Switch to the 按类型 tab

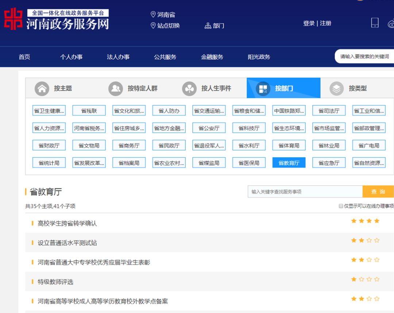[x=357, y=88]
